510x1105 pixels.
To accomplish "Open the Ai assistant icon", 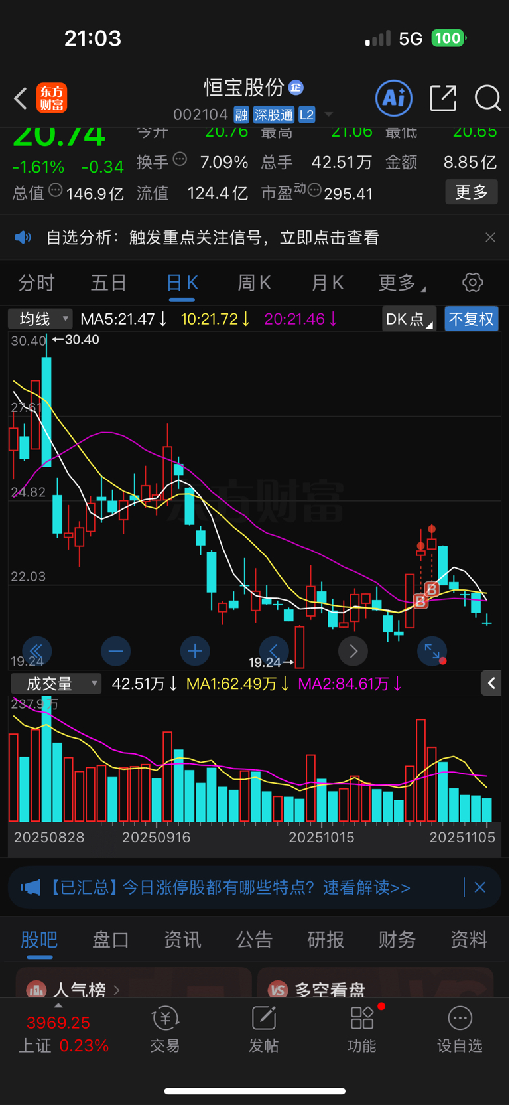I will (x=394, y=98).
